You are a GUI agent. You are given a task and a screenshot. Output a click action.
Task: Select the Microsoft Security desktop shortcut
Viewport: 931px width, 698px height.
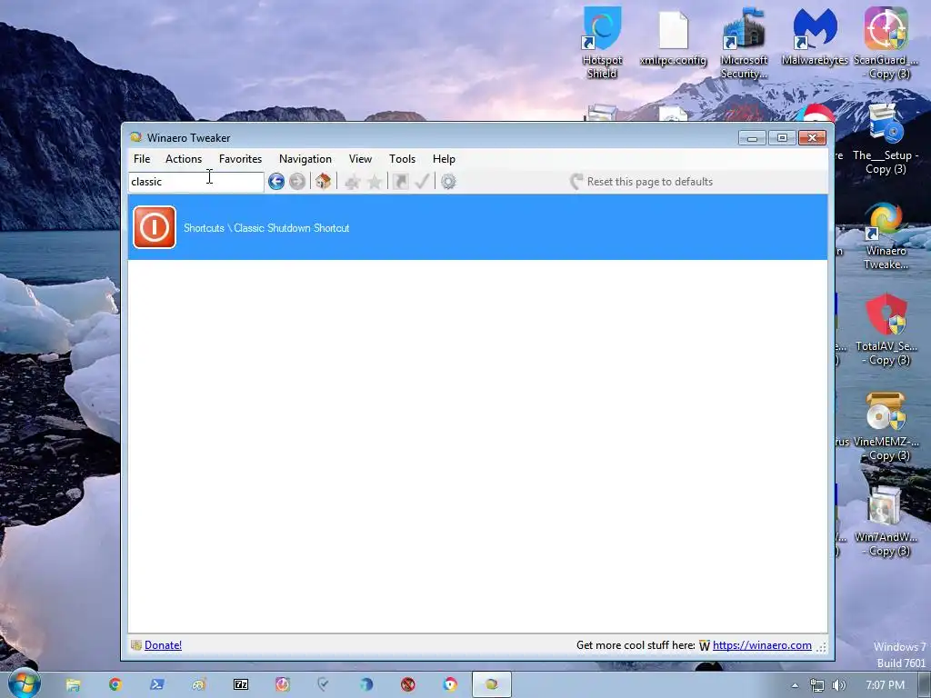tap(744, 43)
